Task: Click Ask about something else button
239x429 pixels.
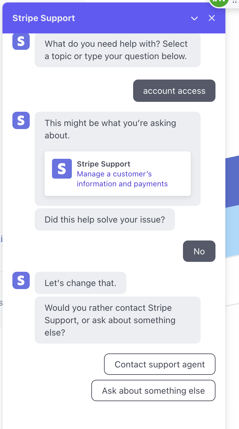Action: click(x=153, y=391)
